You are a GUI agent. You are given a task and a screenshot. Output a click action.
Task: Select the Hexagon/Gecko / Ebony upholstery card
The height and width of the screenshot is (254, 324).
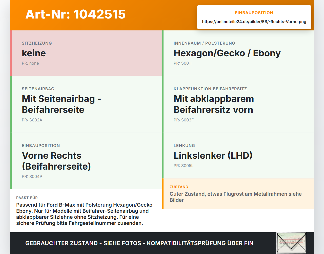(x=238, y=53)
